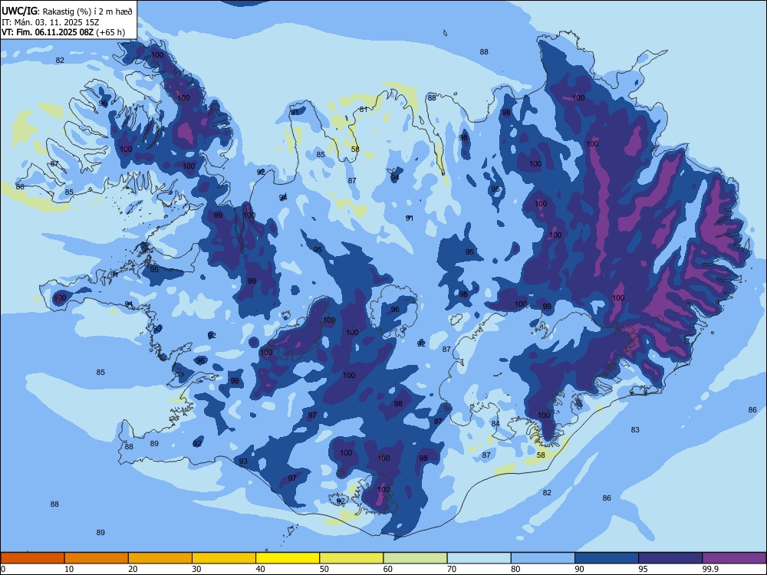This screenshot has height=575, width=767.
Task: Click the bright yellow 40–50 legend swatch
Action: [x=288, y=558]
